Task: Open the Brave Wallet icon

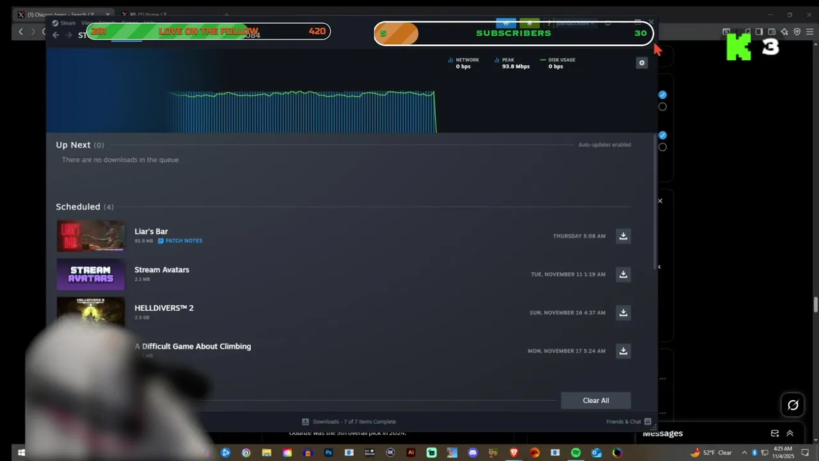Action: [x=772, y=31]
